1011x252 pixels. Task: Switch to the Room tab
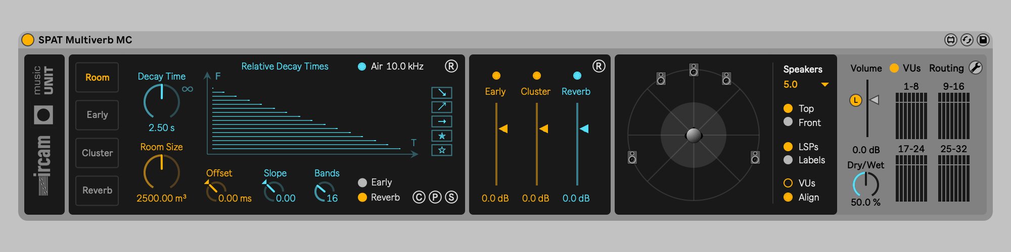97,77
